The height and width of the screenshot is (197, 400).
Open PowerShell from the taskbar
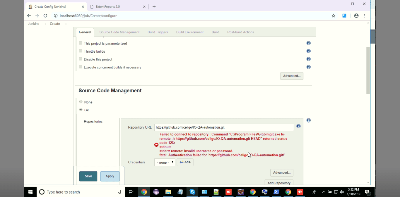tap(276, 192)
